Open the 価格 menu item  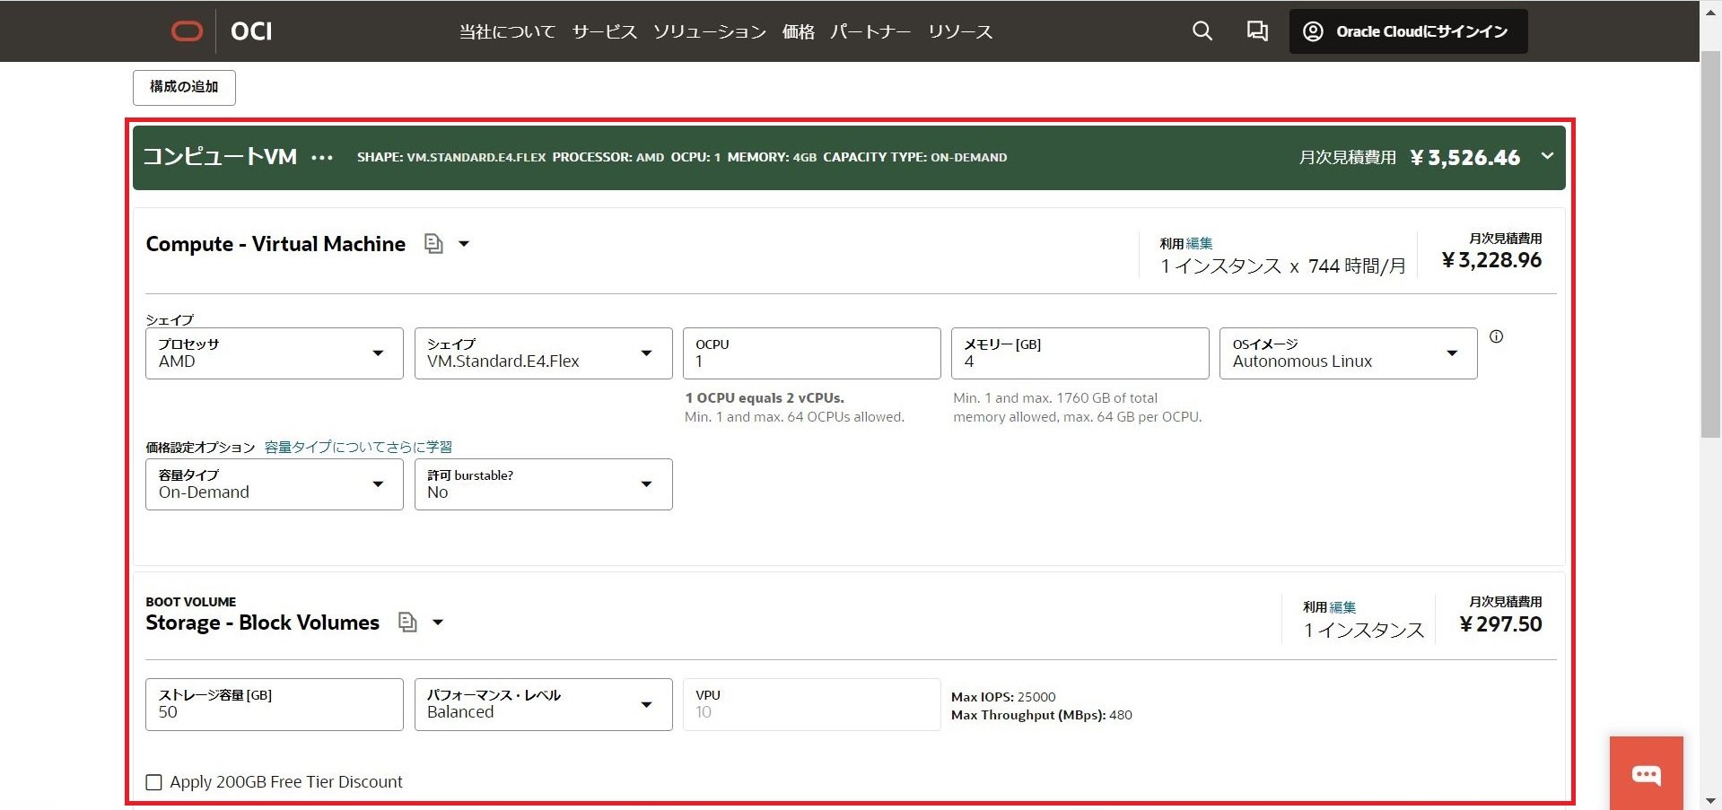[798, 31]
